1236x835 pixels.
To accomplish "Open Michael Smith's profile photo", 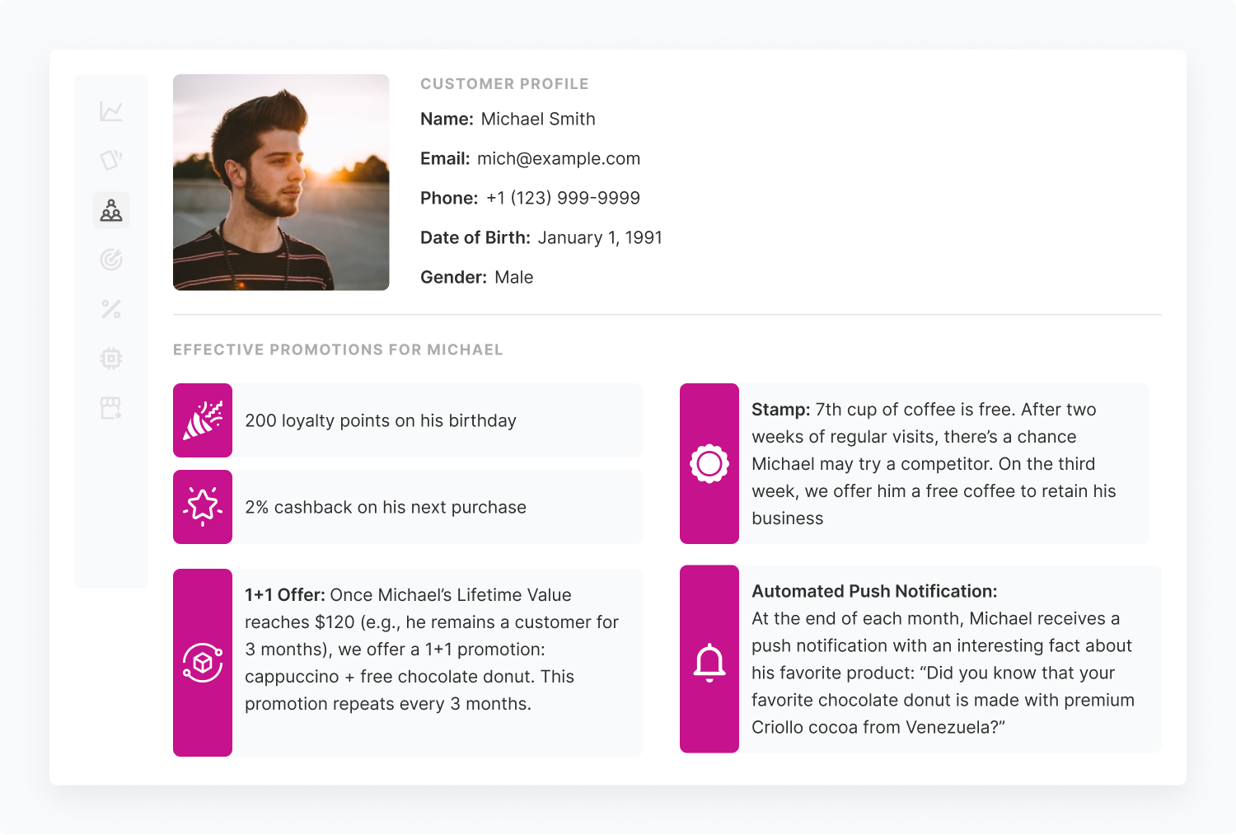I will tap(281, 182).
